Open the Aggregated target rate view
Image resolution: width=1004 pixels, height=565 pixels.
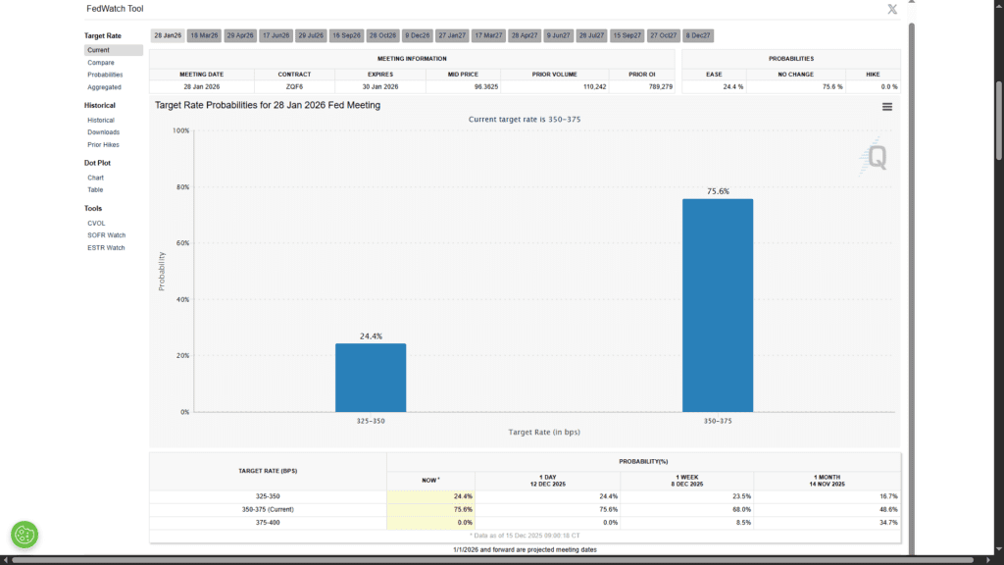click(x=104, y=87)
